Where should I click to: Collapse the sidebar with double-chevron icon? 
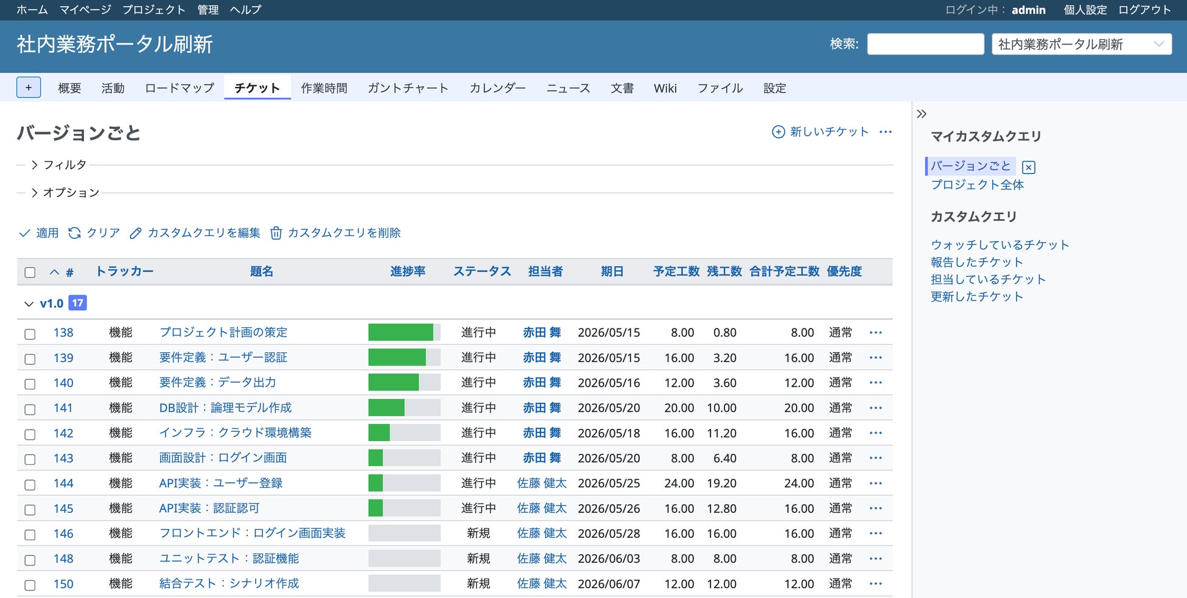922,114
